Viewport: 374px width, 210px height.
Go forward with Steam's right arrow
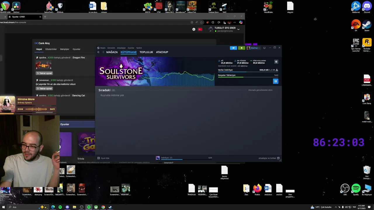103,52
